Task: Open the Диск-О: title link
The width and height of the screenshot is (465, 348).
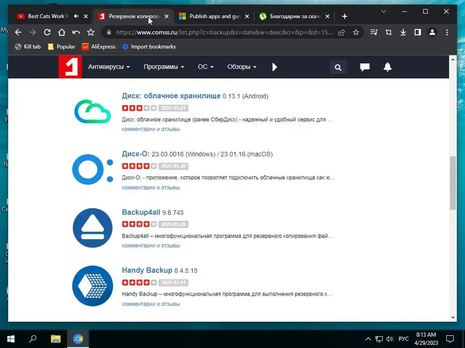Action: coord(135,154)
